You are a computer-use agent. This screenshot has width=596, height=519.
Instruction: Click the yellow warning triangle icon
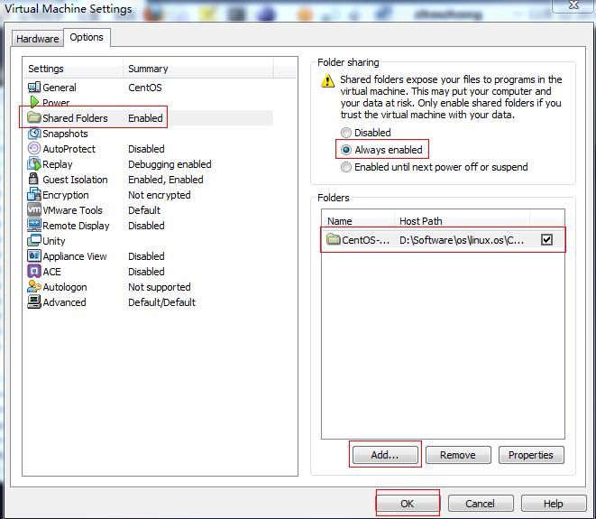pyautogui.click(x=327, y=81)
